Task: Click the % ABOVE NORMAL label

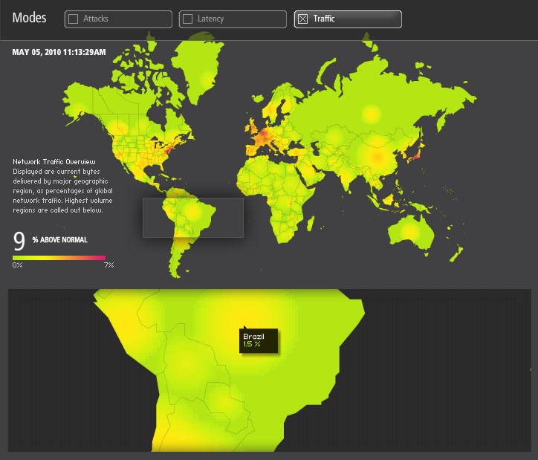Action: tap(60, 240)
